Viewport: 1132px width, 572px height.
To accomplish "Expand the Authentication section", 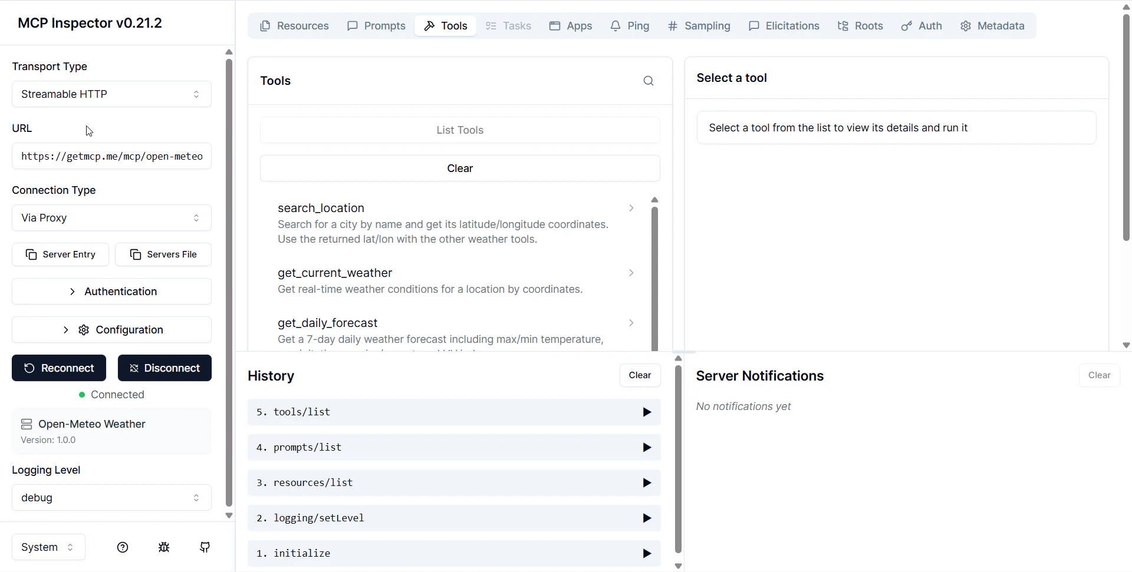I will [x=111, y=292].
